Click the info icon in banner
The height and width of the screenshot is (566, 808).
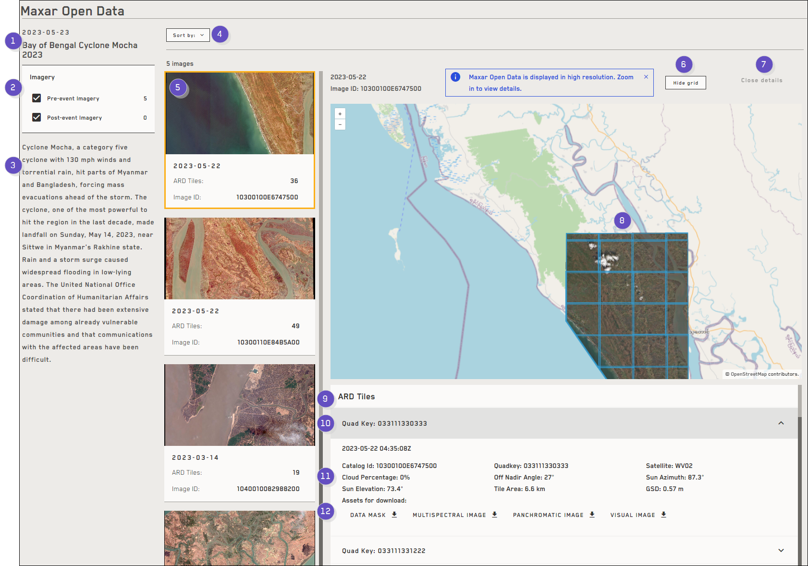coord(455,77)
